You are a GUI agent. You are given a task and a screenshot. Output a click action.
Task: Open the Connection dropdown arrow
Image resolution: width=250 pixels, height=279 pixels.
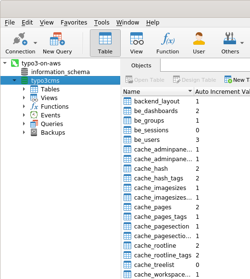35,43
